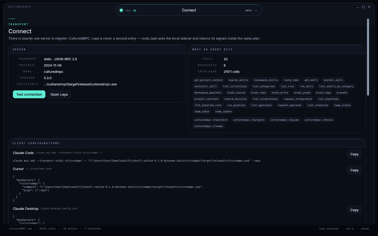Select the request_approval tool chip
Image resolution: width=378 pixels, height=236 pixels.
click(x=290, y=105)
